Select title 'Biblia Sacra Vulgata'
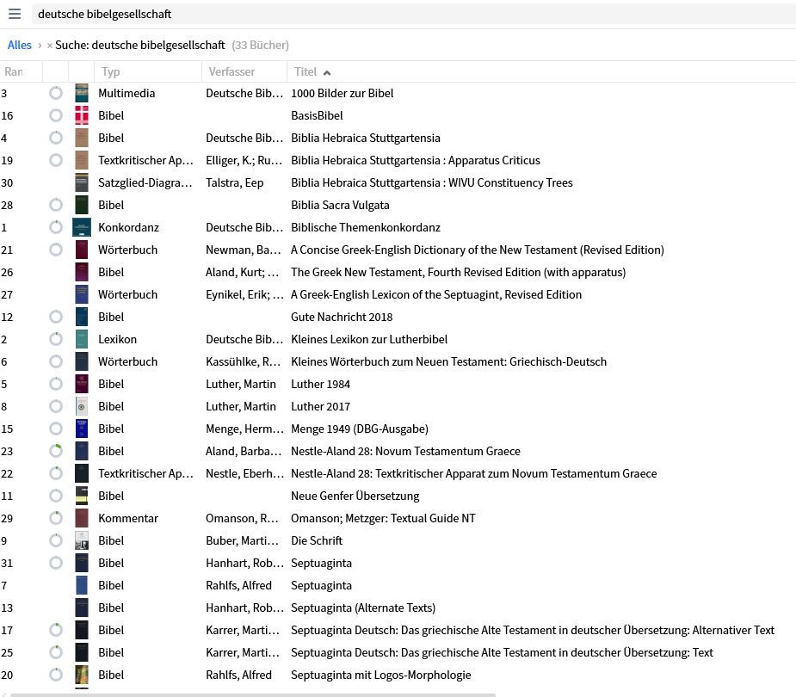This screenshot has height=697, width=796. tap(340, 205)
